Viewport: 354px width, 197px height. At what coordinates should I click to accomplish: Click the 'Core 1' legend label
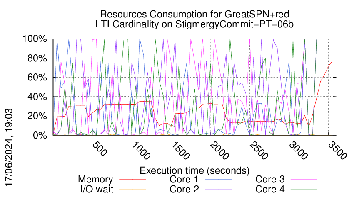click(x=184, y=179)
